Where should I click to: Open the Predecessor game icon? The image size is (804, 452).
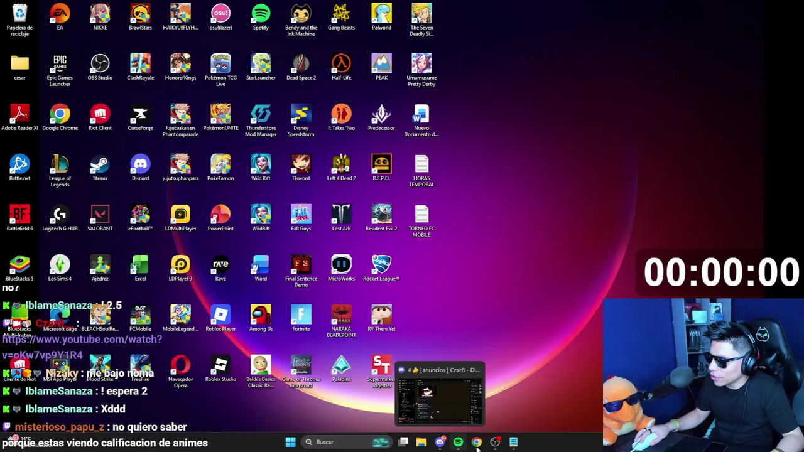pyautogui.click(x=381, y=117)
